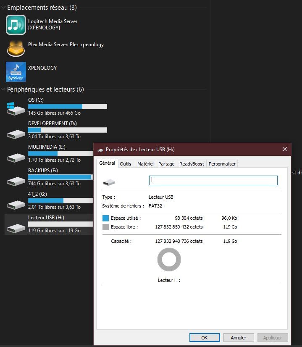Click the drive label text field

point(213,180)
